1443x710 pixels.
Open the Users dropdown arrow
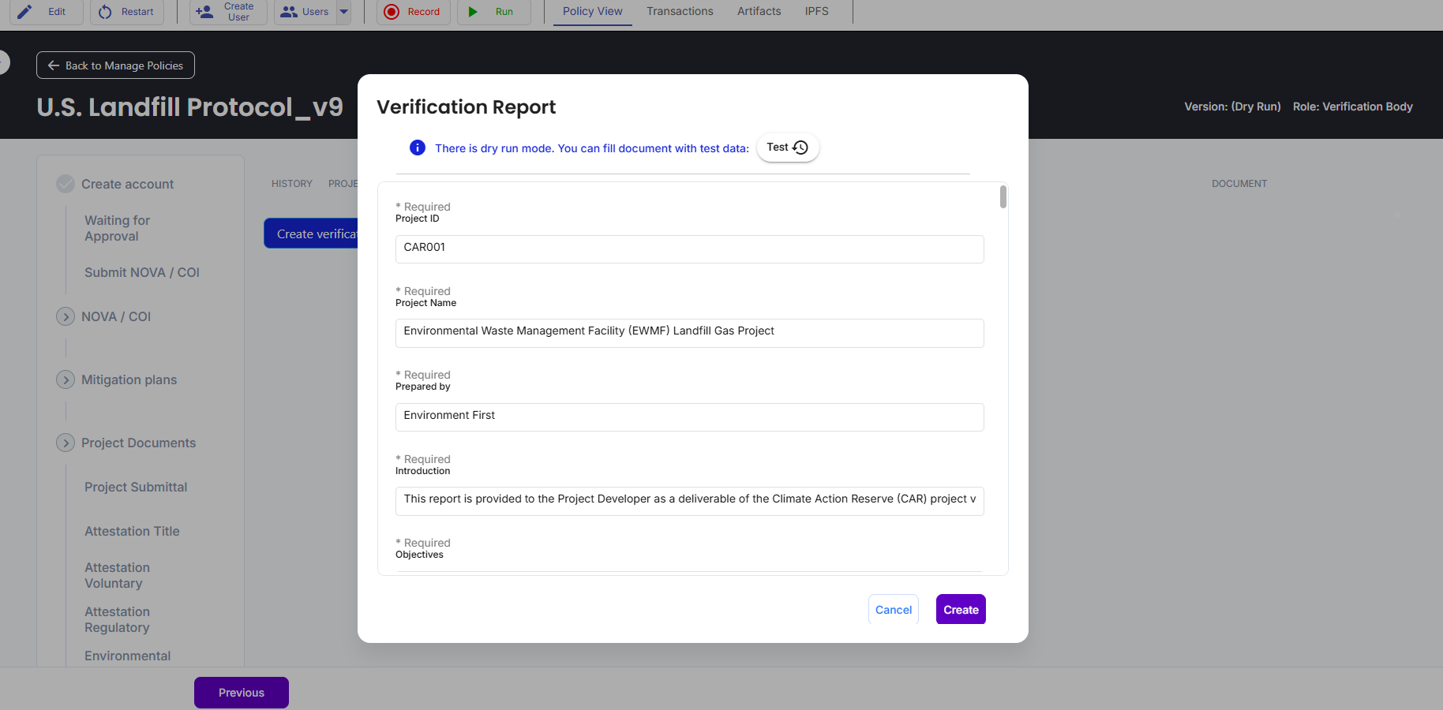(344, 12)
